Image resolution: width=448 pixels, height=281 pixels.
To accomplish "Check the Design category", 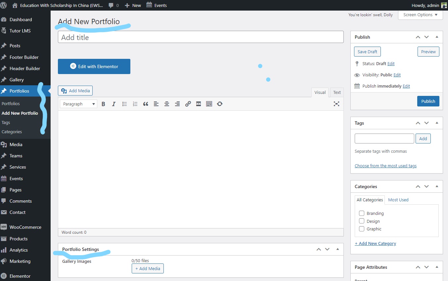I will pyautogui.click(x=362, y=221).
